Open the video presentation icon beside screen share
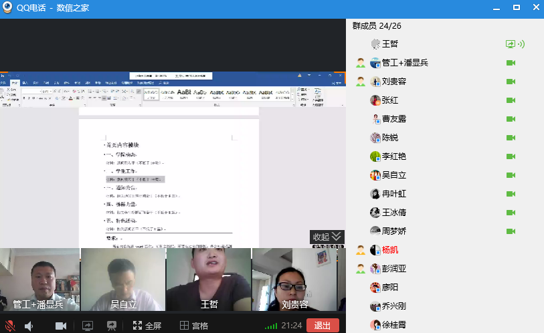The height and width of the screenshot is (333, 544). (x=112, y=326)
